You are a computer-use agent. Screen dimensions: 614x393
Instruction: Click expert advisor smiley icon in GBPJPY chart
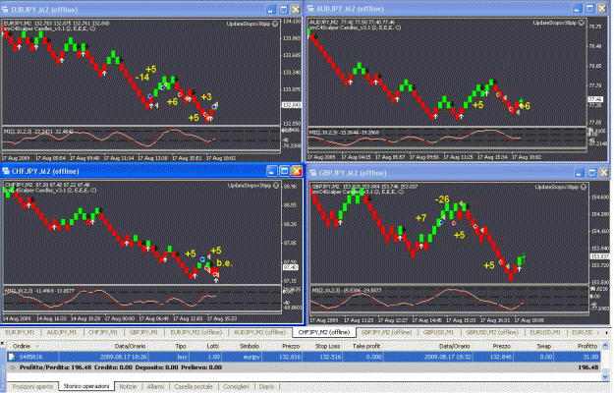pyautogui.click(x=584, y=187)
